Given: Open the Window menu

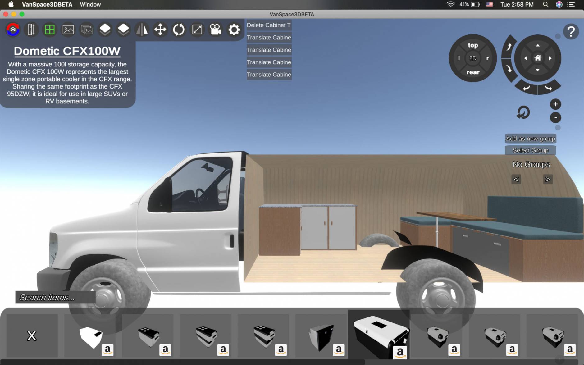Looking at the screenshot, I should click(x=90, y=4).
